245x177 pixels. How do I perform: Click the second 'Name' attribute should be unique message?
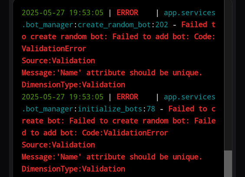[x=112, y=157]
